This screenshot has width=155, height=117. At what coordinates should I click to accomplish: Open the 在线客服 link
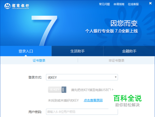[133, 4]
